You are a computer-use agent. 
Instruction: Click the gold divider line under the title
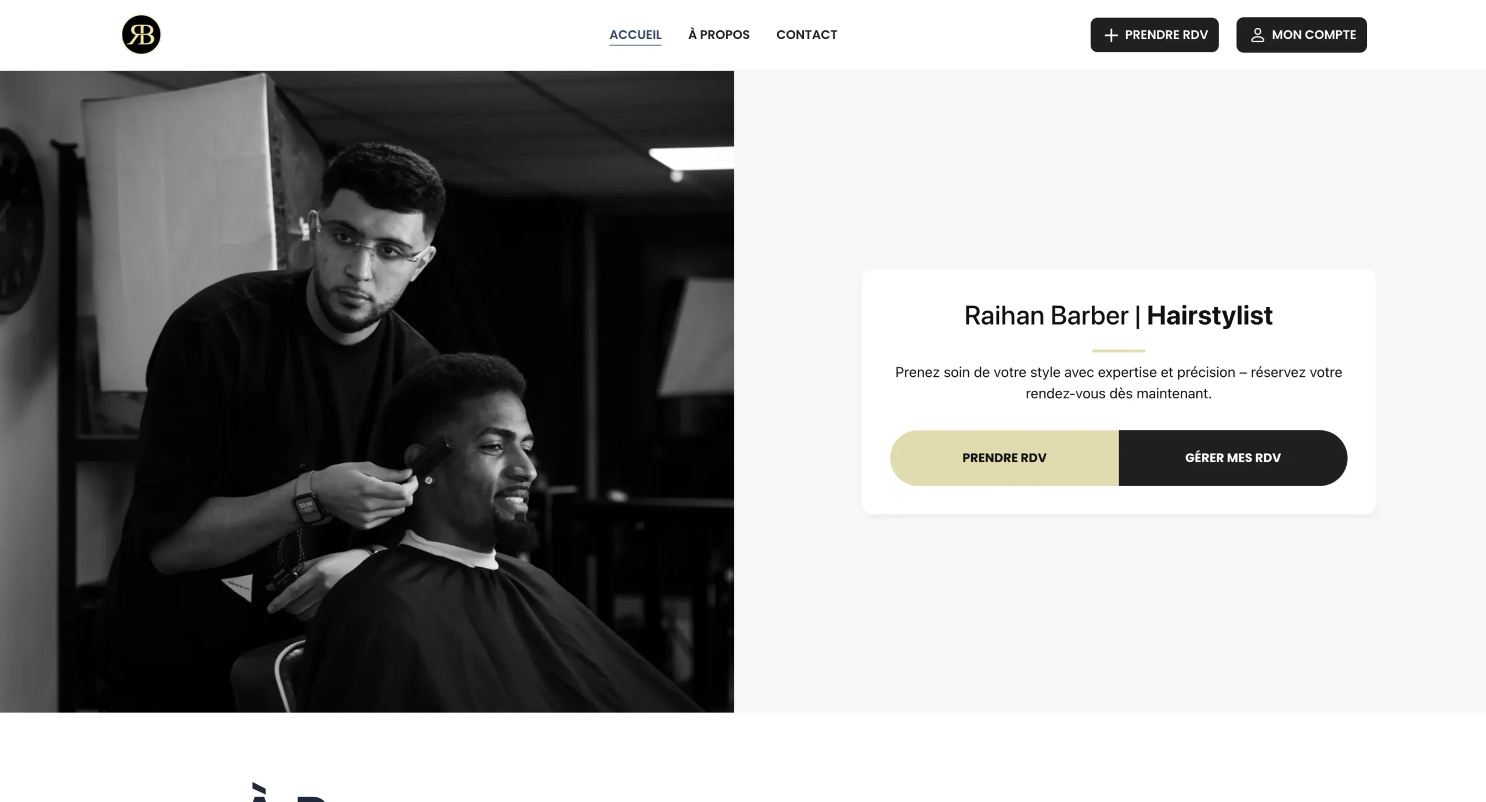pyautogui.click(x=1118, y=351)
